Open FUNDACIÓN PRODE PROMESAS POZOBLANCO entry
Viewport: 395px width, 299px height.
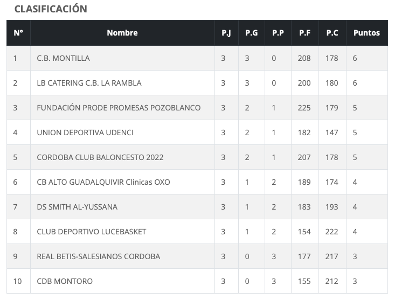click(119, 108)
